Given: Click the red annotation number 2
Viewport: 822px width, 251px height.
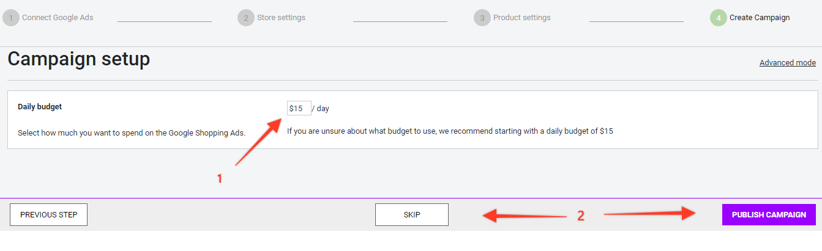Looking at the screenshot, I should click(x=581, y=216).
